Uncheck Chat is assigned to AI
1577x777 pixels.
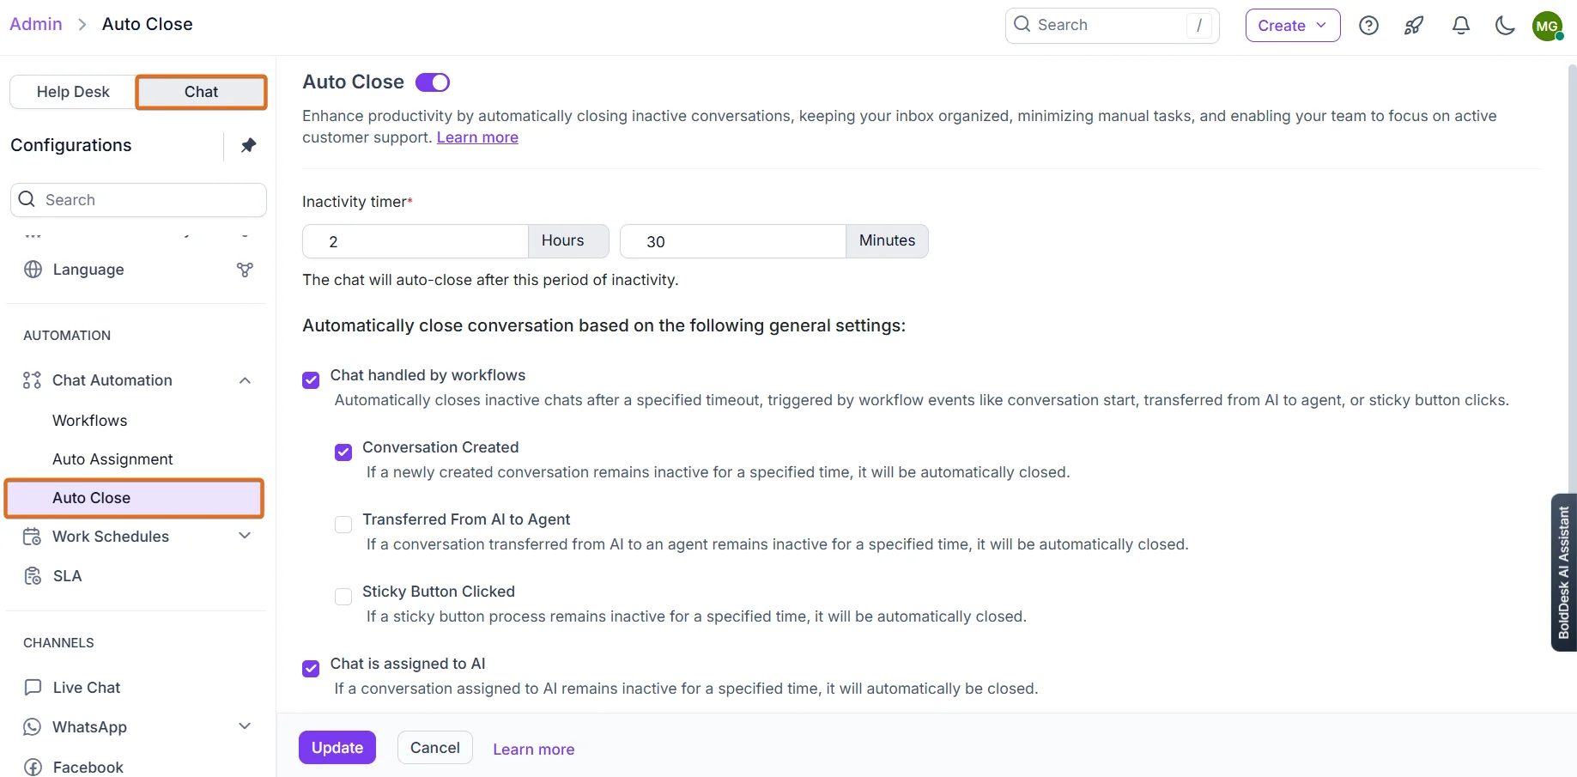coord(311,669)
